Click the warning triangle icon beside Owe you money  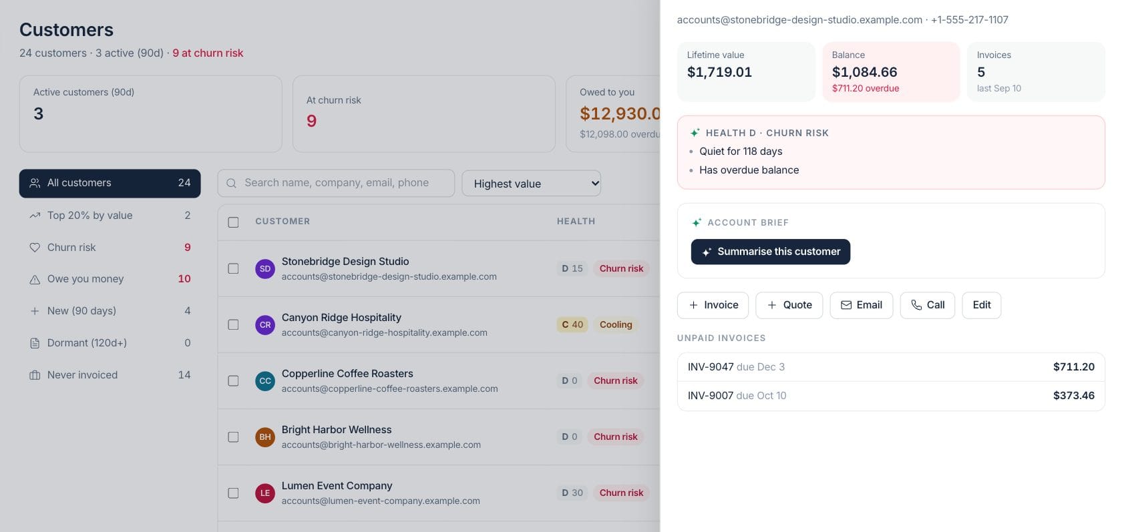click(x=35, y=280)
